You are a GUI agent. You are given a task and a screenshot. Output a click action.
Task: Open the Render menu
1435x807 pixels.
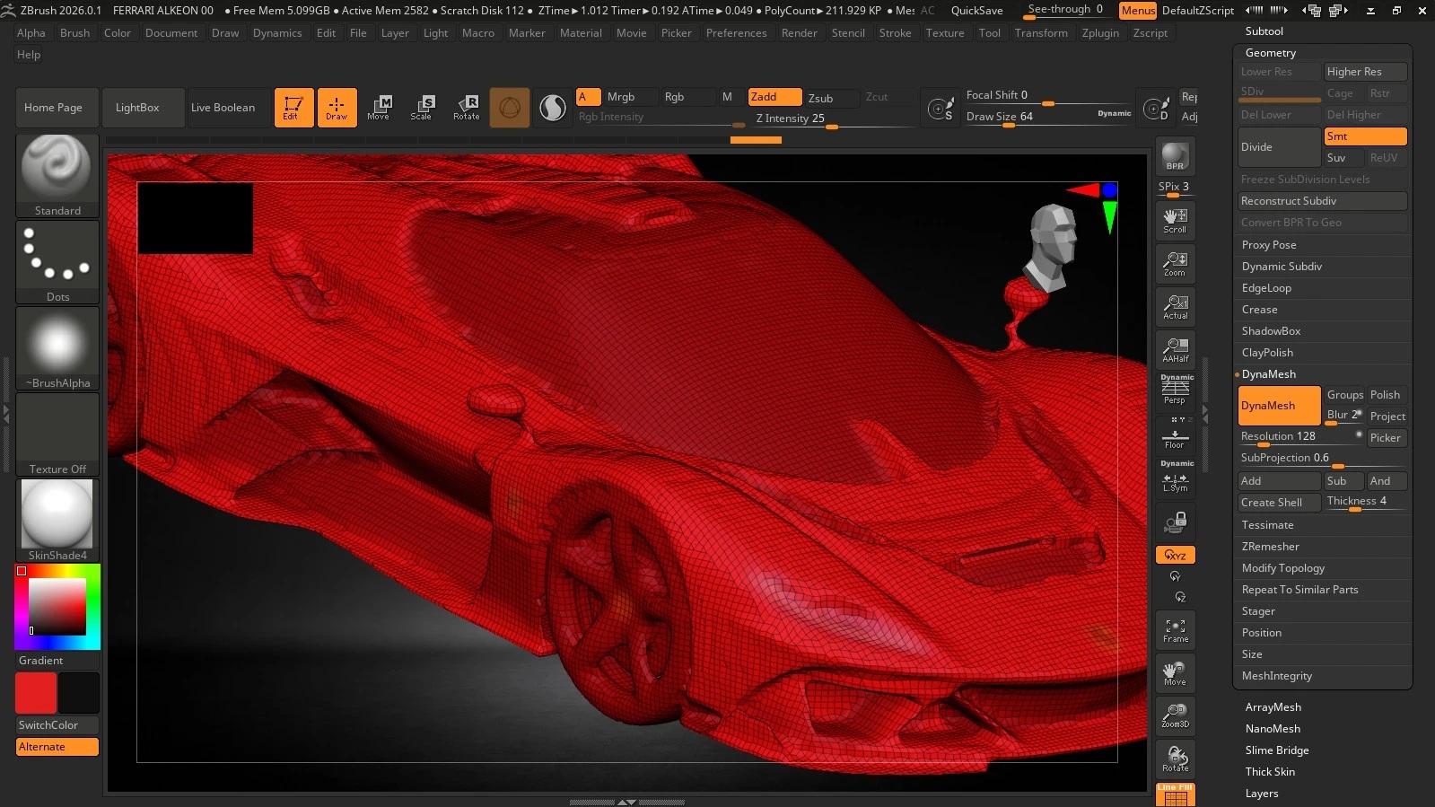(x=799, y=33)
